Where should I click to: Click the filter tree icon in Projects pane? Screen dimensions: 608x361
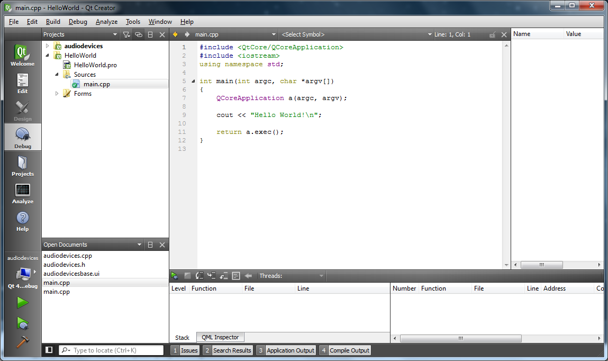tap(126, 34)
